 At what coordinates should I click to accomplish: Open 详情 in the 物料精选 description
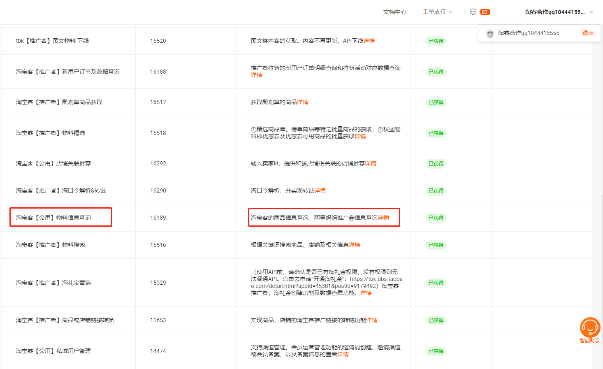(x=360, y=136)
